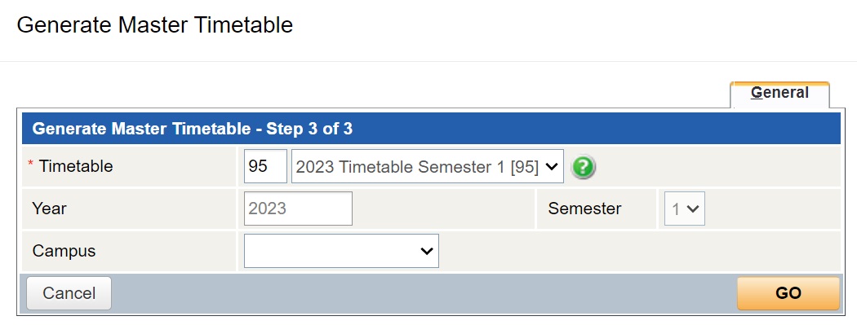Click the red required asterisk beside Timetable

tap(31, 165)
